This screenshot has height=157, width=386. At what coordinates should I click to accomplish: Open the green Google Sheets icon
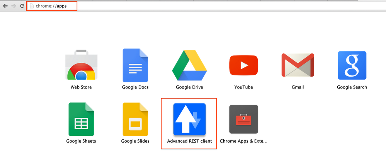click(81, 119)
